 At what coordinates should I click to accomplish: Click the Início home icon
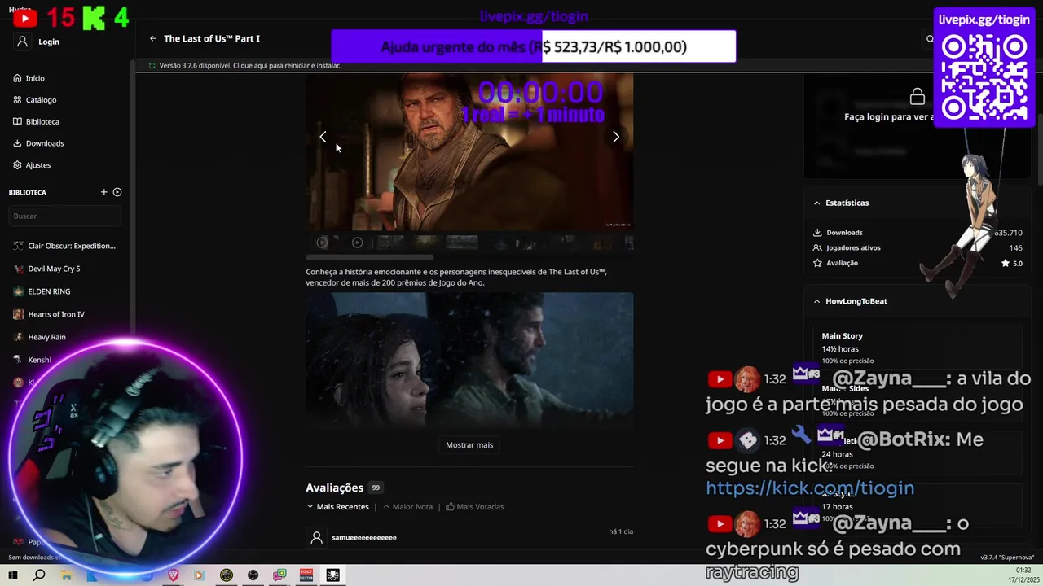tap(17, 78)
